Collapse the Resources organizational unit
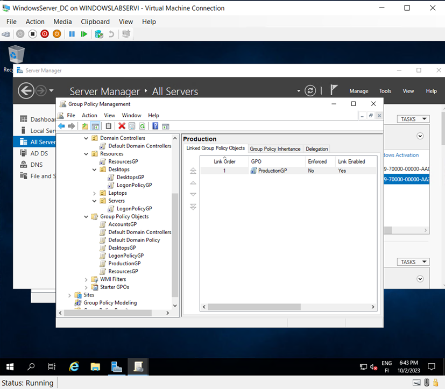This screenshot has height=389, width=445. 86,153
